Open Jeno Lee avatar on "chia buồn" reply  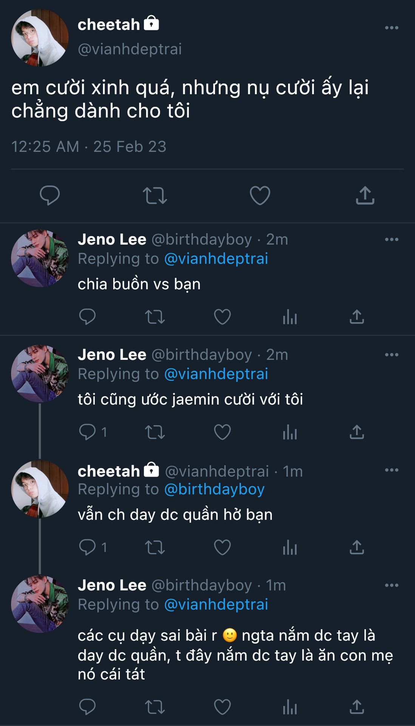(40, 258)
